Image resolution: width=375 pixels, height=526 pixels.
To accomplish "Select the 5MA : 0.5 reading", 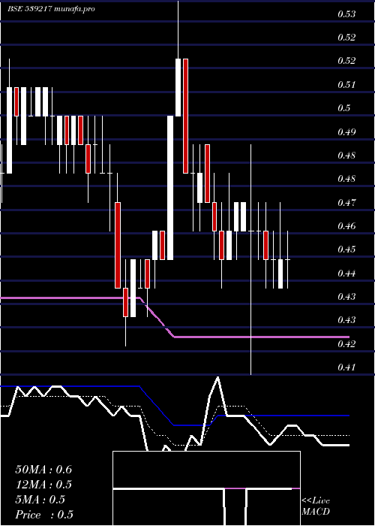I will click(40, 500).
